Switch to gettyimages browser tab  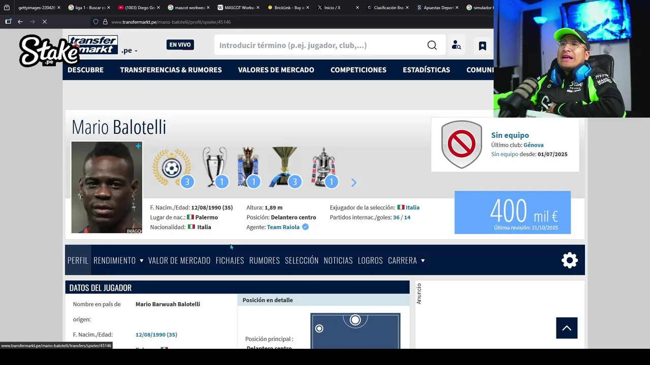[37, 8]
